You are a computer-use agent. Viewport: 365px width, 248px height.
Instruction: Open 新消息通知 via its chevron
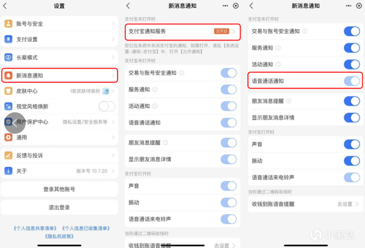tap(113, 76)
